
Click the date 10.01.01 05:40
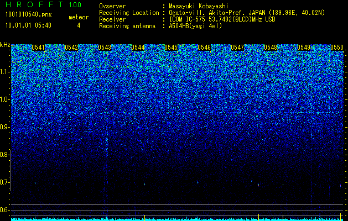[28, 25]
